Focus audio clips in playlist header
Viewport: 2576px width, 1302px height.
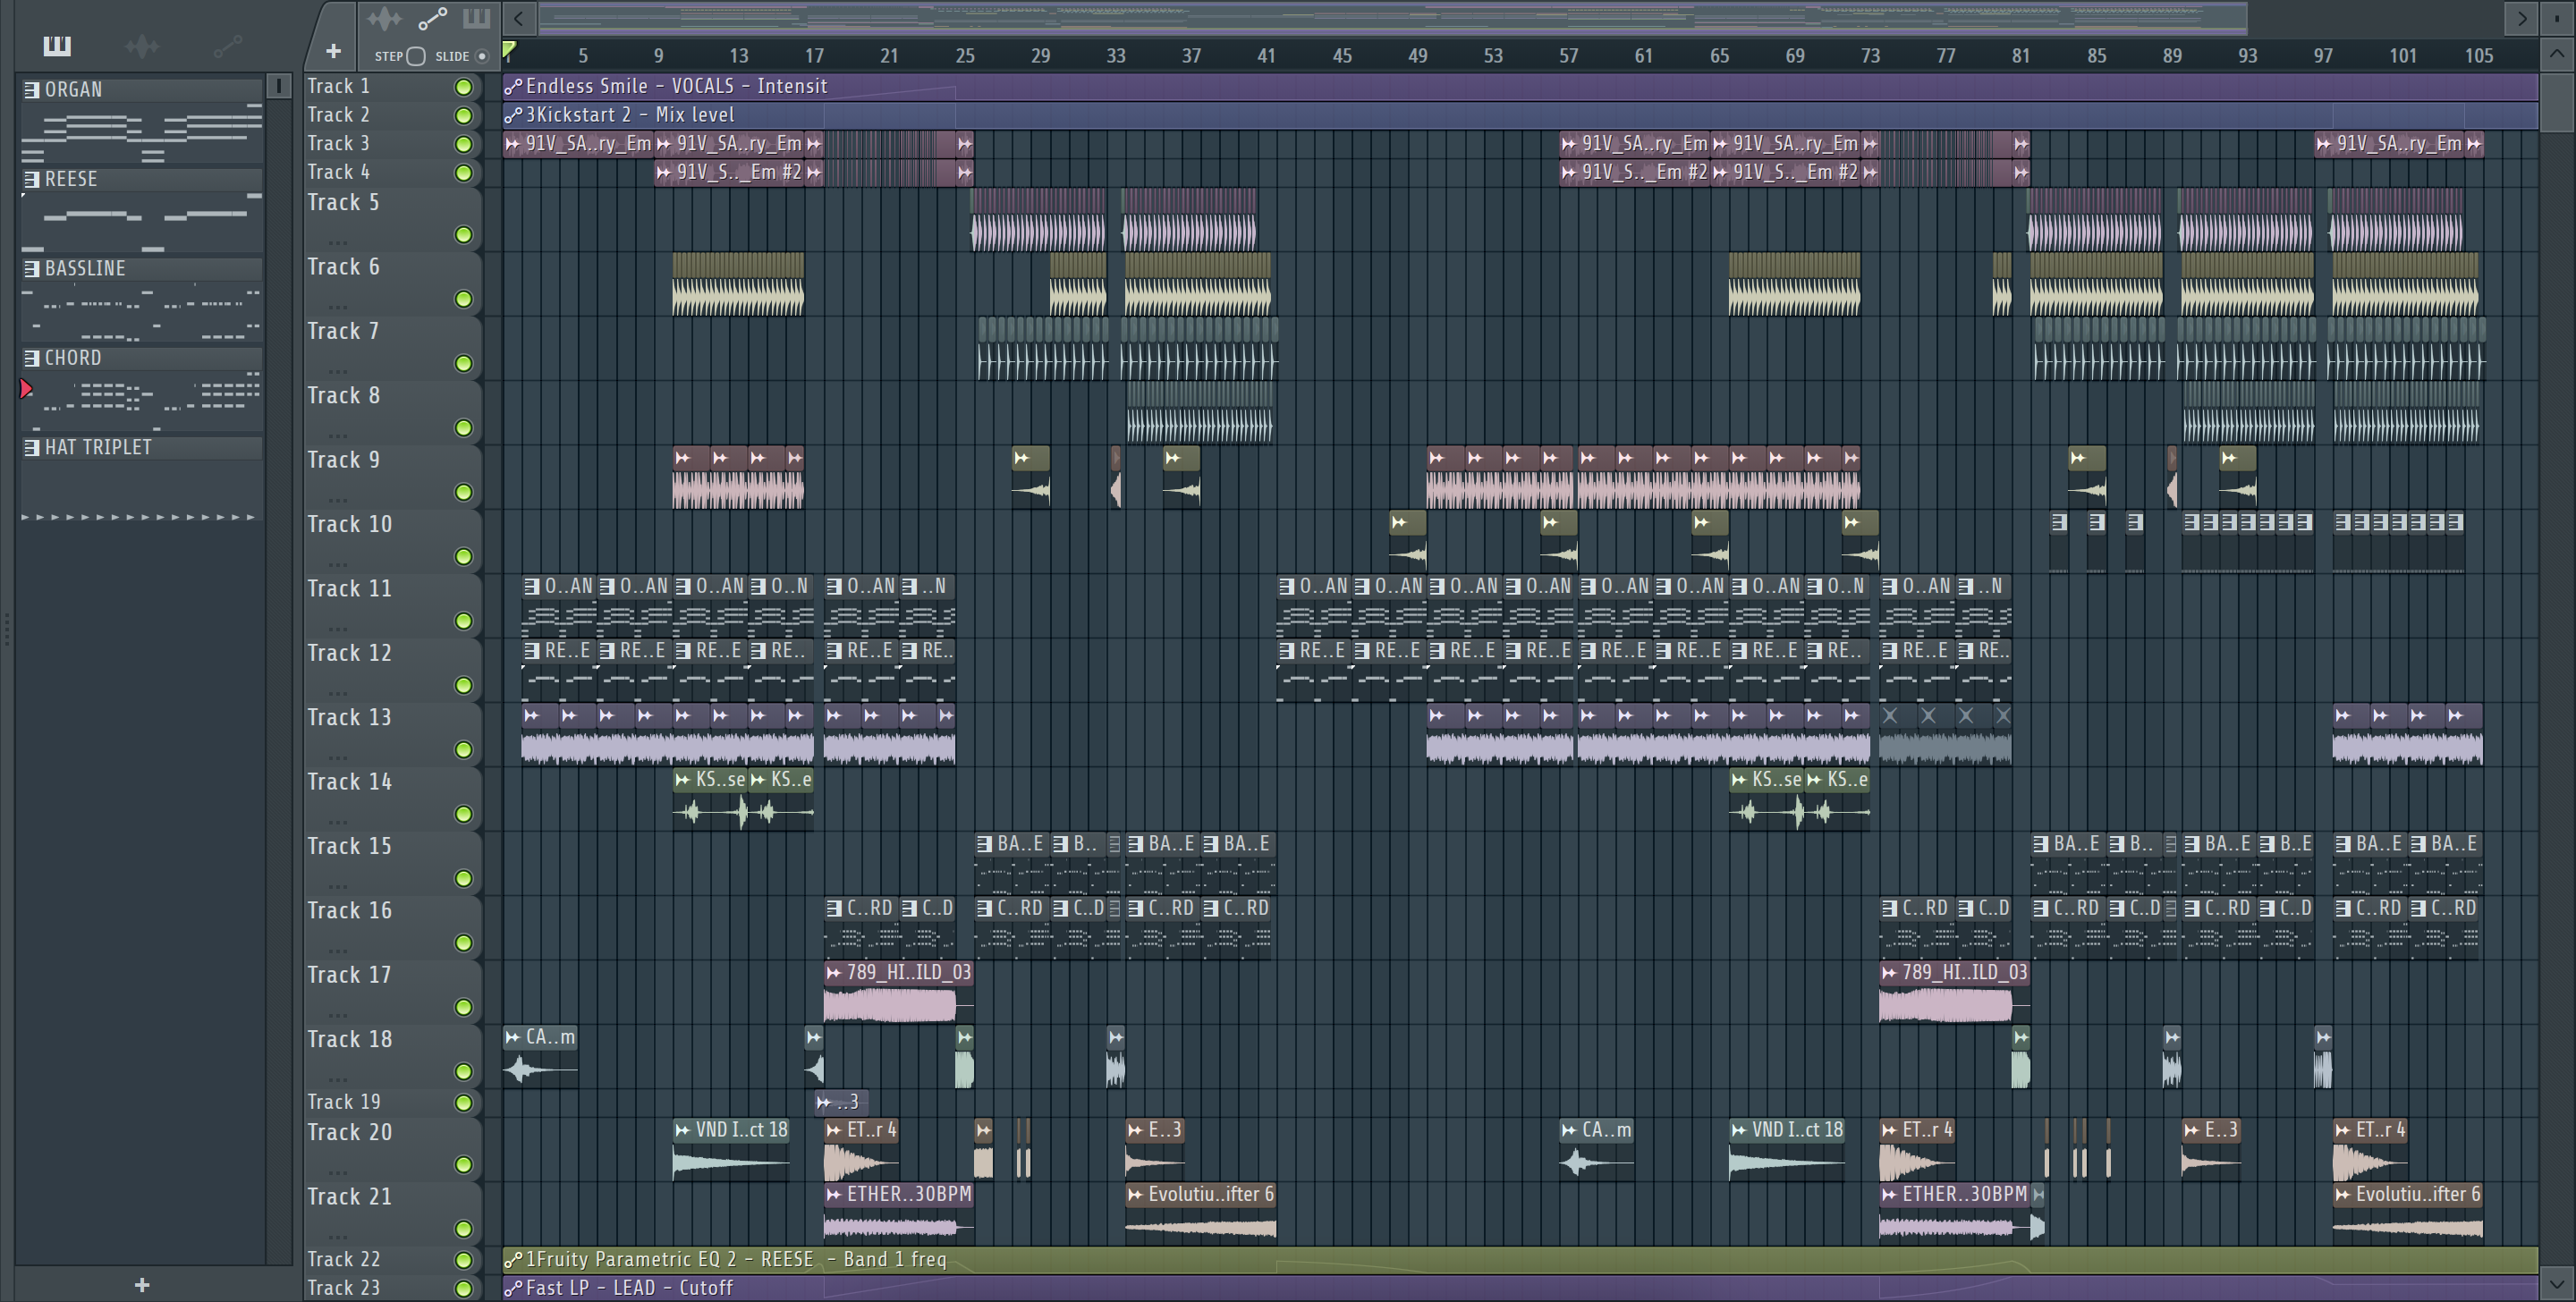pyautogui.click(x=384, y=18)
